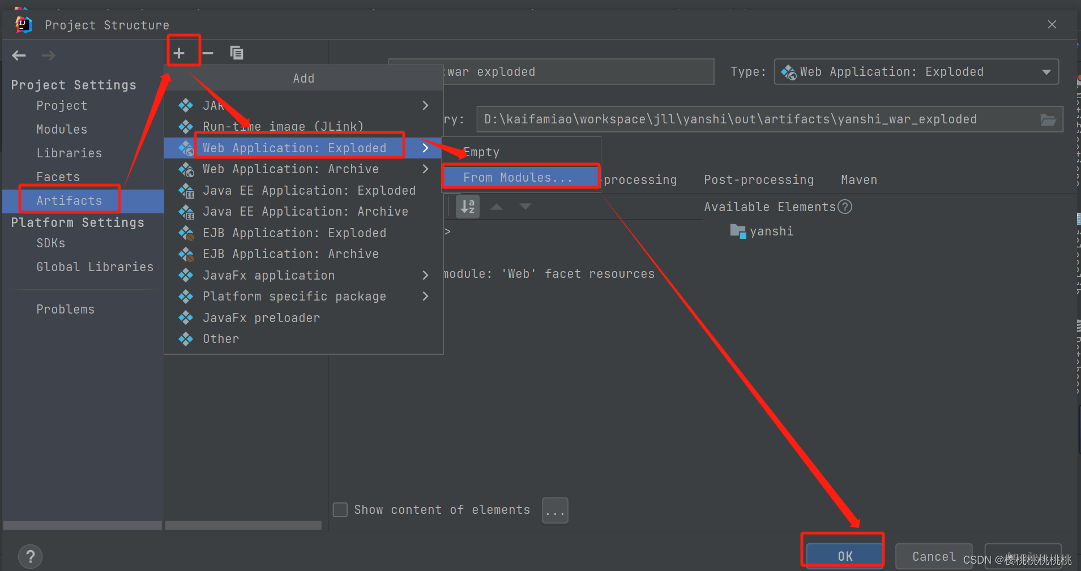
Task: Click the Java EE Application: Archive icon
Action: pyautogui.click(x=186, y=212)
